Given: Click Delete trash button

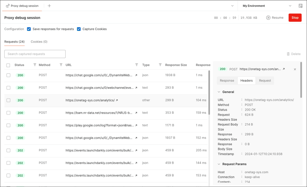Looking at the screenshot, I should [x=294, y=54].
